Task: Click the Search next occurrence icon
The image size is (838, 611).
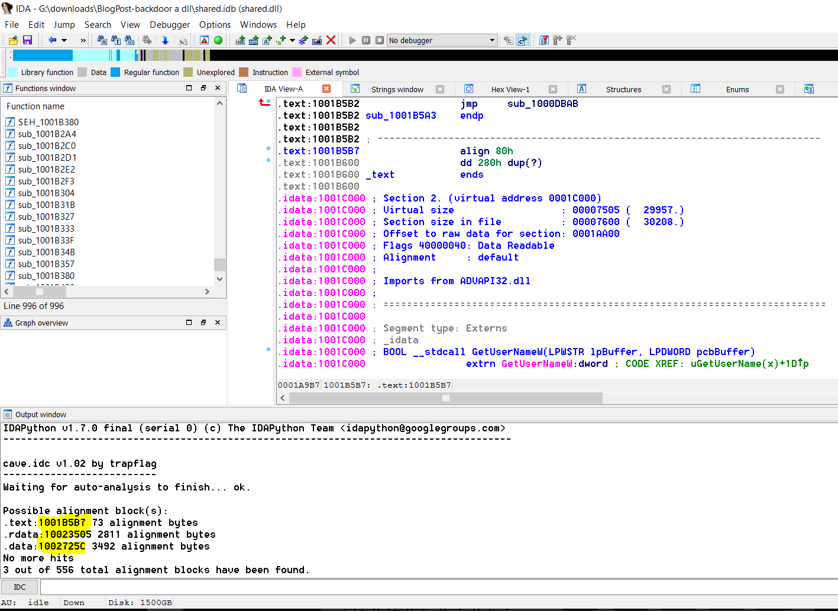Action: [x=147, y=40]
